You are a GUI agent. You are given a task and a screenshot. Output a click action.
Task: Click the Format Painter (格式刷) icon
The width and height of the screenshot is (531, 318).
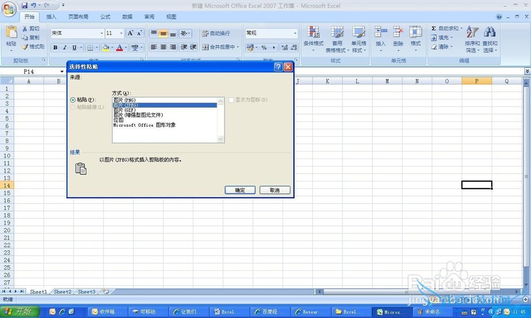pos(25,47)
